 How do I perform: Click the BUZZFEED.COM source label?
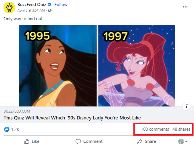(17, 111)
